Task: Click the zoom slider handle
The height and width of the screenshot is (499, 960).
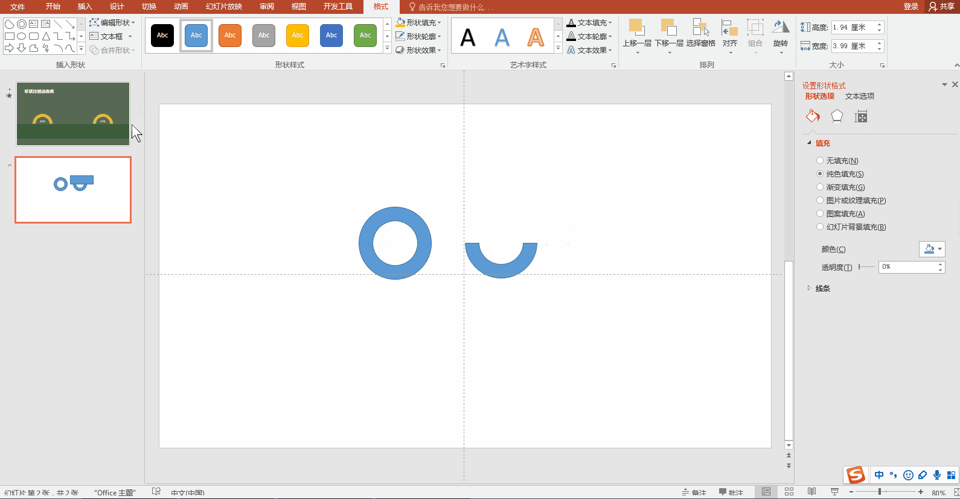Action: (x=880, y=492)
